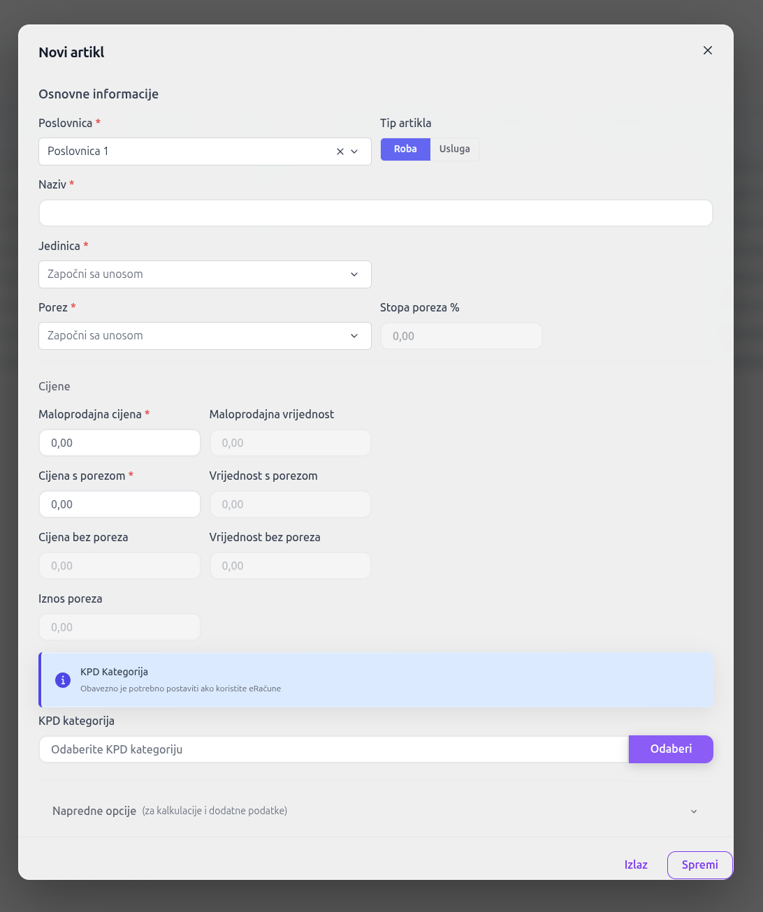Click the KPD Kategorija info icon
This screenshot has height=912, width=763.
pos(63,679)
